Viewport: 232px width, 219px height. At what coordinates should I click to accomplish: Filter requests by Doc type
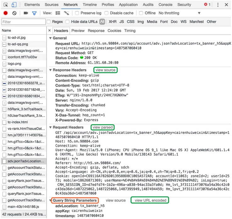(174, 22)
